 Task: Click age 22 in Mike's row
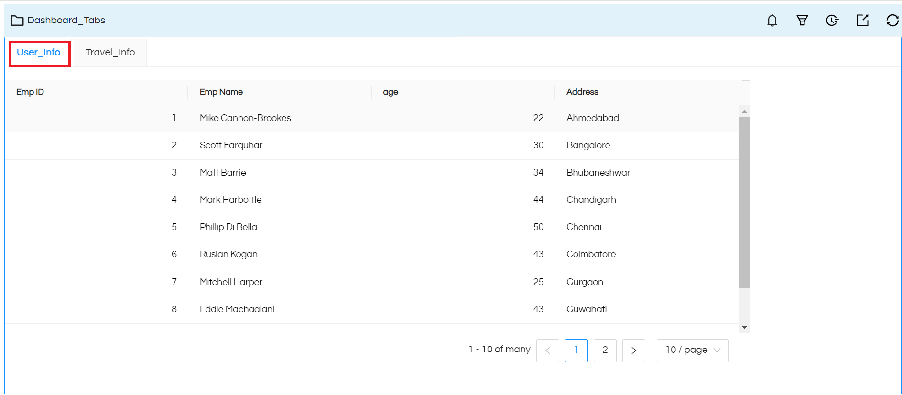click(463, 118)
